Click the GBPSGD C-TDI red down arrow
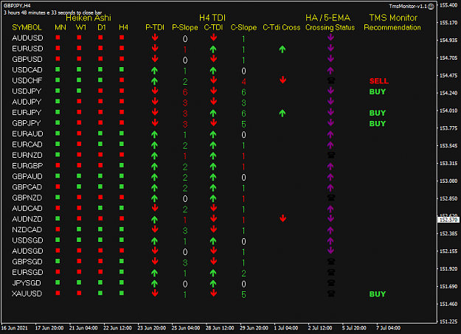 pyautogui.click(x=214, y=261)
